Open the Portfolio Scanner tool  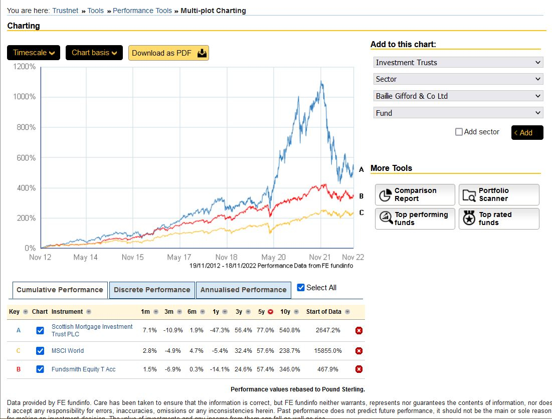[499, 194]
